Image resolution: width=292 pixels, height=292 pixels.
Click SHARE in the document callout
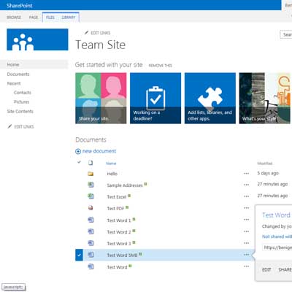(x=285, y=269)
